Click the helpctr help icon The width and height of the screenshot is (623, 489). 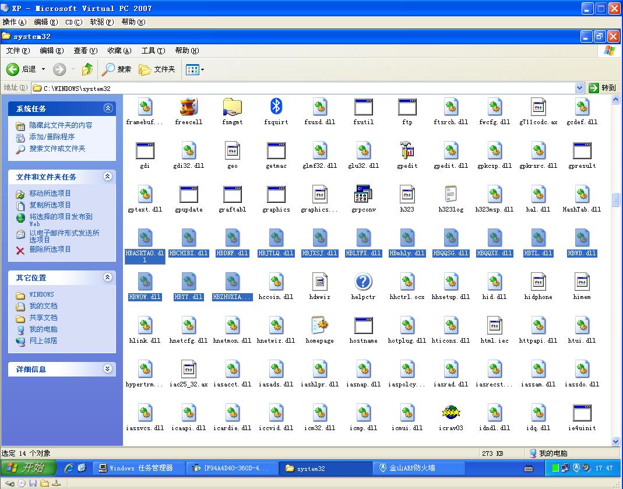pyautogui.click(x=363, y=282)
